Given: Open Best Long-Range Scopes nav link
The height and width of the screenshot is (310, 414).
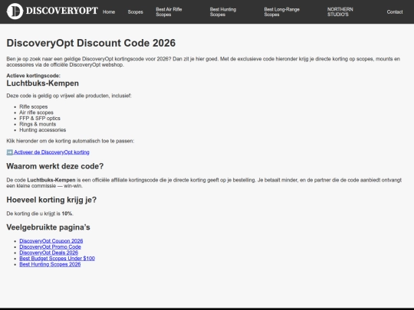Looking at the screenshot, I should (282, 11).
